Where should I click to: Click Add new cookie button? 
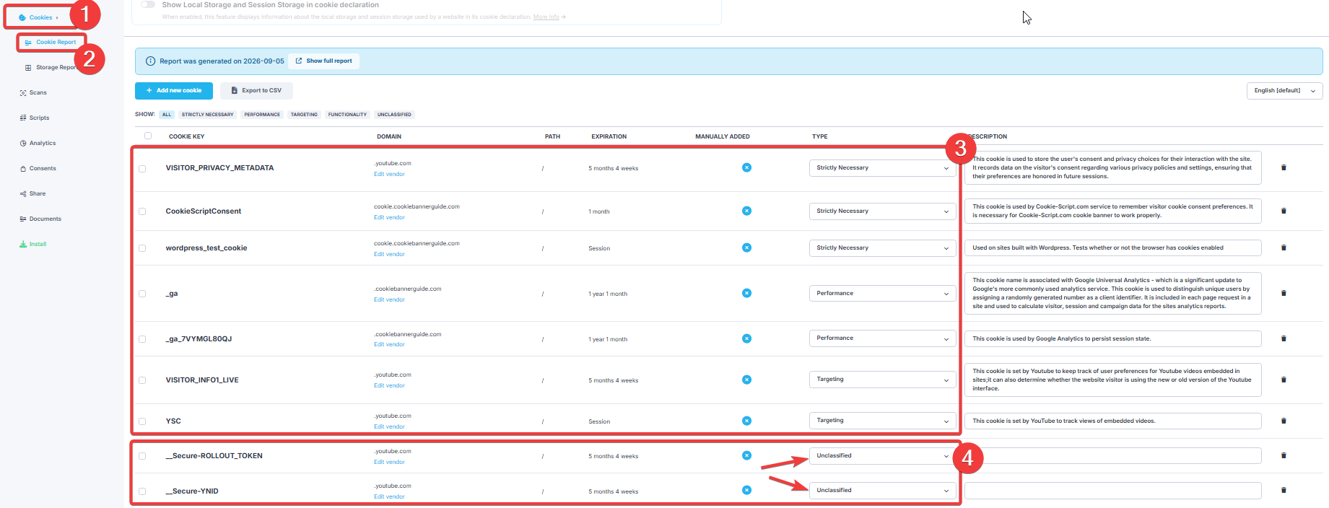pyautogui.click(x=174, y=91)
